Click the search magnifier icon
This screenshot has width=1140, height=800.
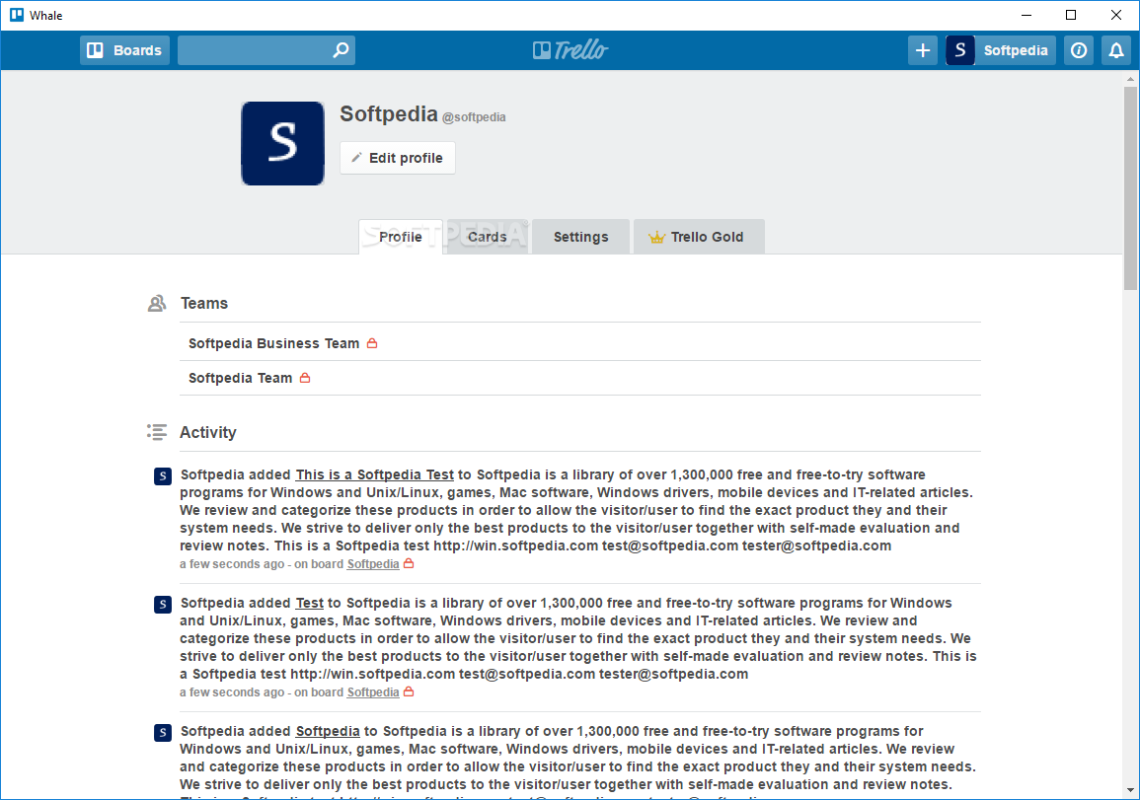pyautogui.click(x=341, y=50)
